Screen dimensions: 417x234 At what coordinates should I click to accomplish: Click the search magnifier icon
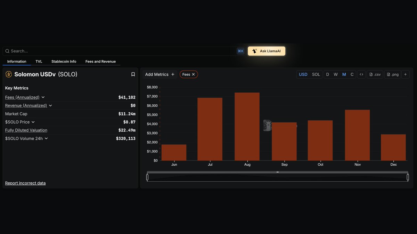(x=7, y=51)
